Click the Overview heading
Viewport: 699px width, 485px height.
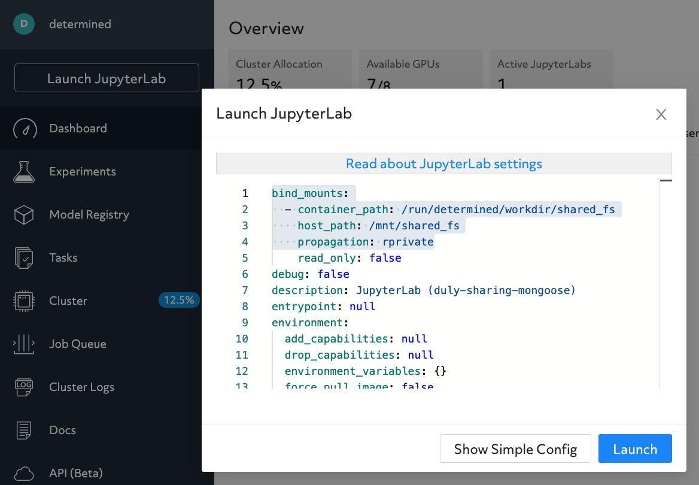click(266, 28)
